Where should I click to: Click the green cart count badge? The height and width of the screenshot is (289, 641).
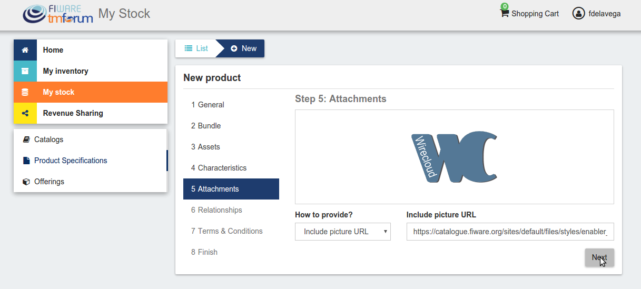tap(505, 6)
